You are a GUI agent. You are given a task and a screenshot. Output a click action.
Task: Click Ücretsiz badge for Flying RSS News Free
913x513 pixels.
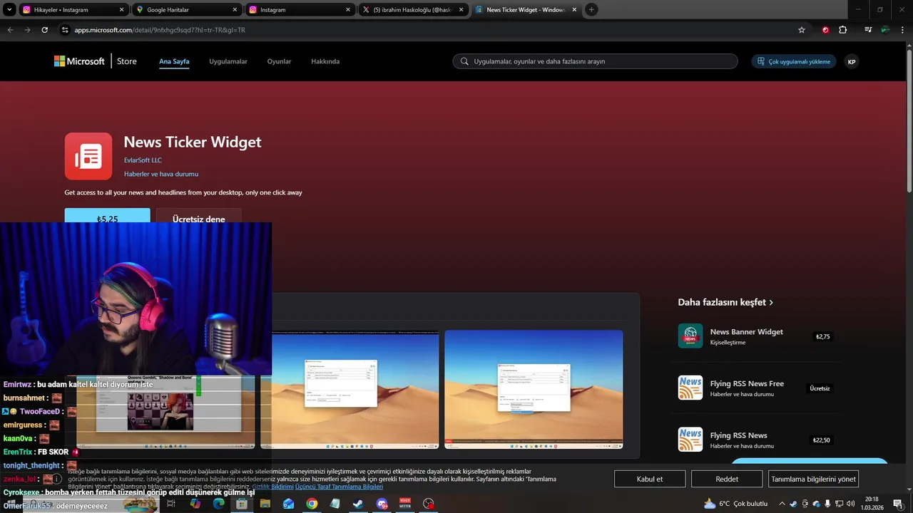(820, 388)
